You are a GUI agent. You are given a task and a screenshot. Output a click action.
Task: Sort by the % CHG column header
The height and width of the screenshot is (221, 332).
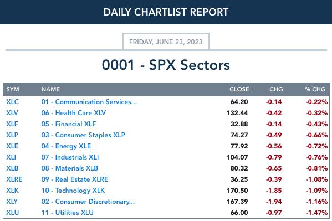(x=315, y=89)
